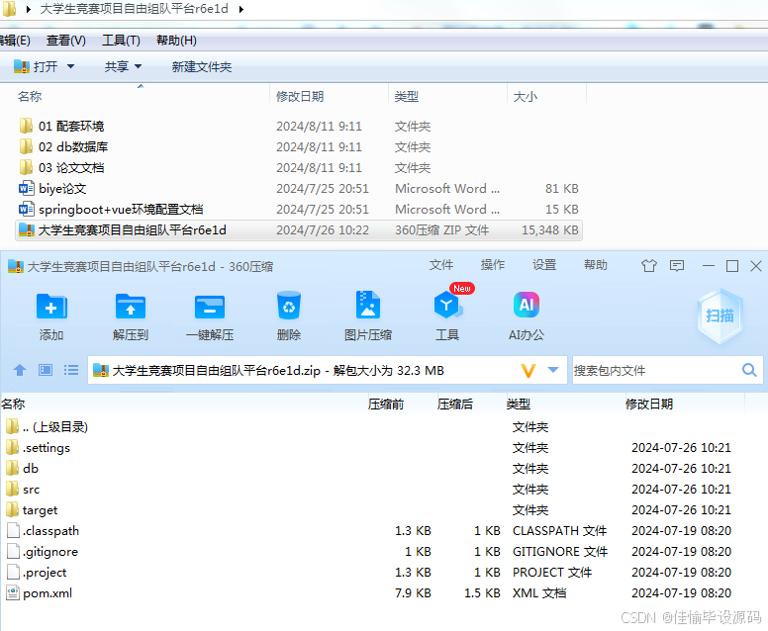The image size is (768, 631).
Task: Expand the 共享 dropdown arrow in Explorer
Action: point(138,66)
